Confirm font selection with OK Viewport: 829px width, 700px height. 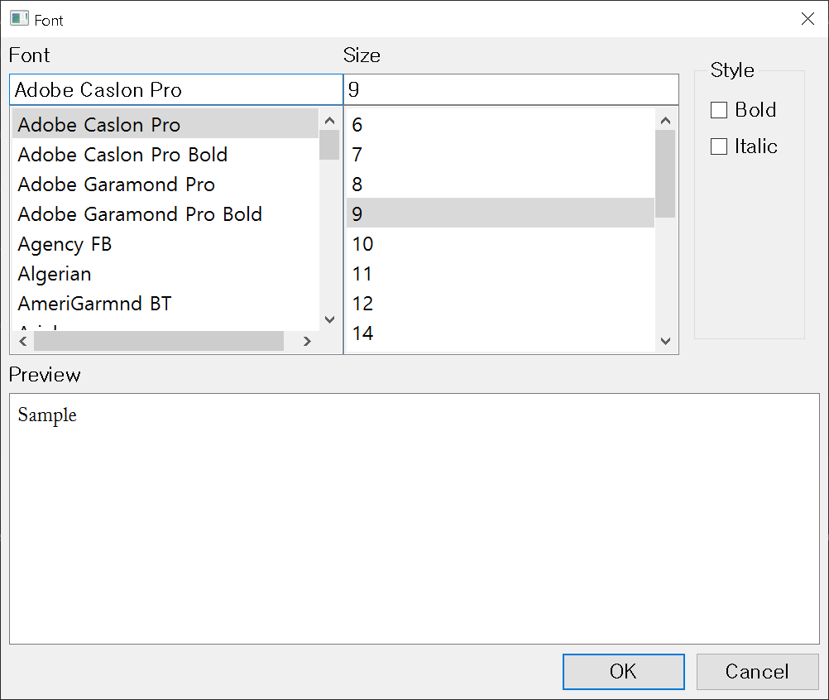pos(623,671)
